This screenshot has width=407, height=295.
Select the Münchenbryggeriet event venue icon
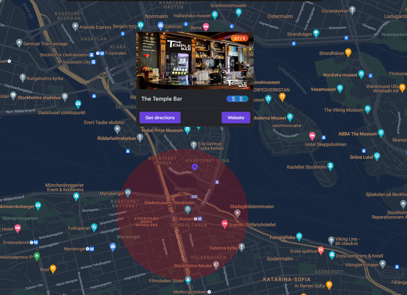[x=76, y=197]
